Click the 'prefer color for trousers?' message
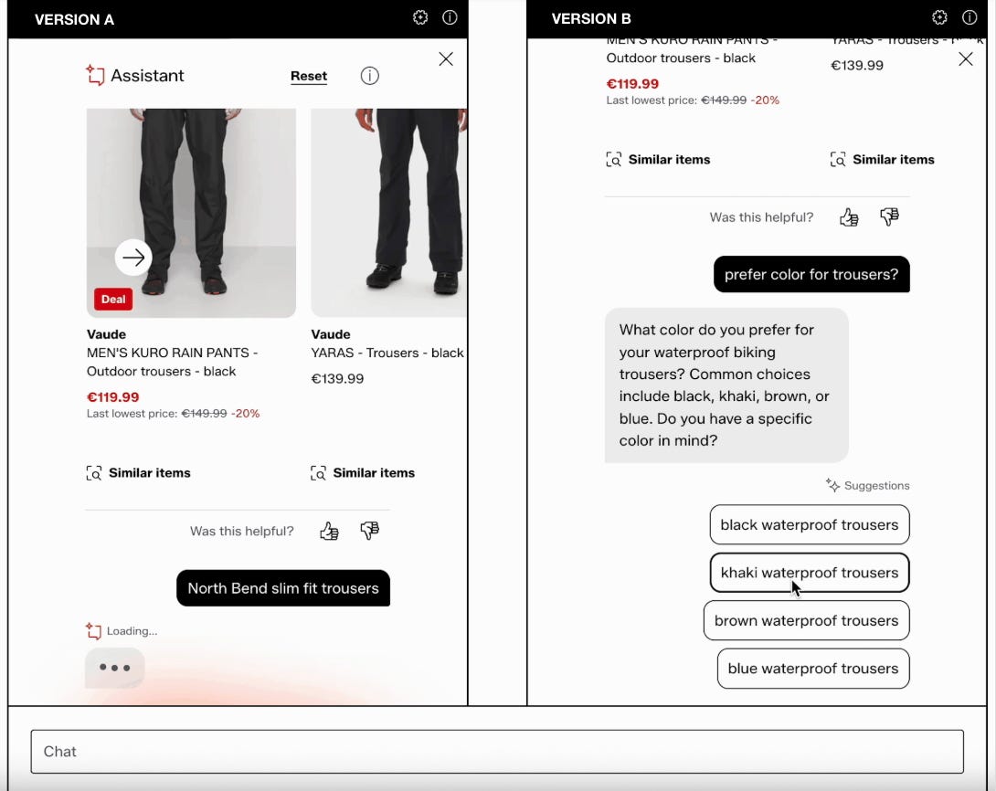The height and width of the screenshot is (791, 996). pyautogui.click(x=811, y=274)
